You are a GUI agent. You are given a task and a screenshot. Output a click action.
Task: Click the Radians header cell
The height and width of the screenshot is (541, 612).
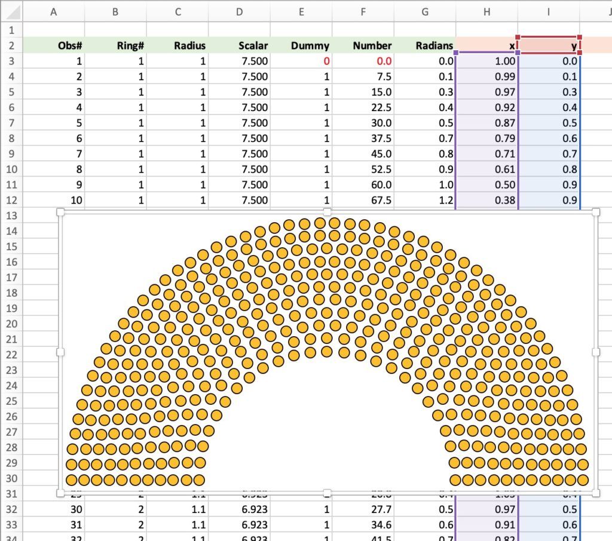[424, 45]
